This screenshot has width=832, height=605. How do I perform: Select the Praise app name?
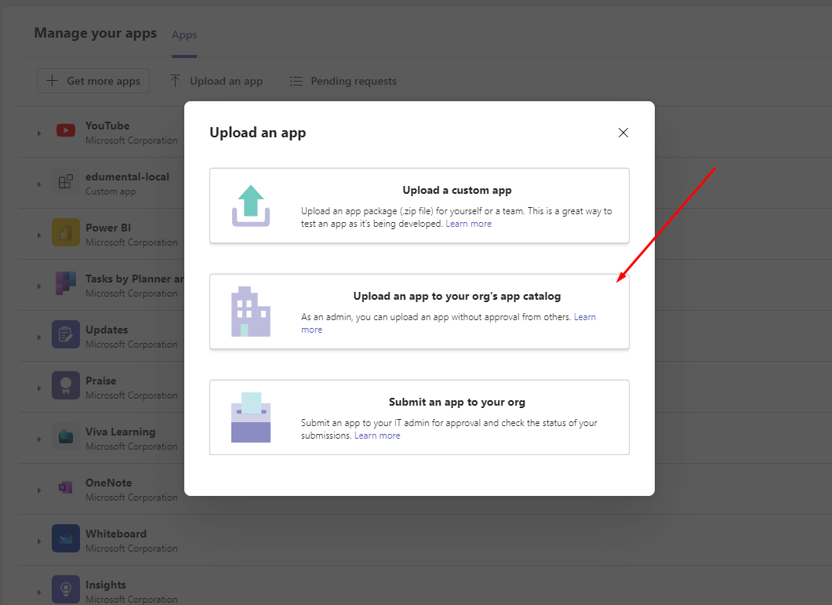tap(101, 381)
